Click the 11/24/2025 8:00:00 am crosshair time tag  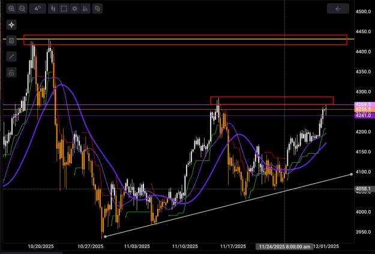pos(284,247)
